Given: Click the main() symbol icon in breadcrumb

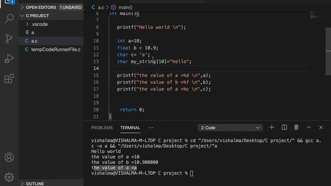Looking at the screenshot, I should [113, 7].
